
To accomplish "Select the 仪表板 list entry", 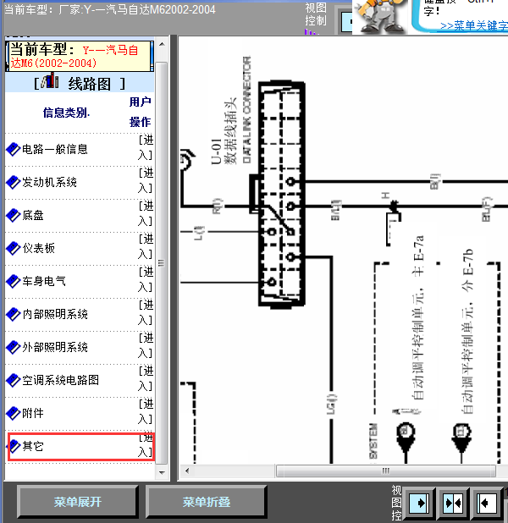I will pyautogui.click(x=38, y=248).
